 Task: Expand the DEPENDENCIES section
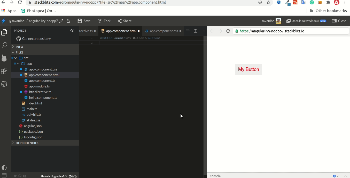(x=27, y=143)
